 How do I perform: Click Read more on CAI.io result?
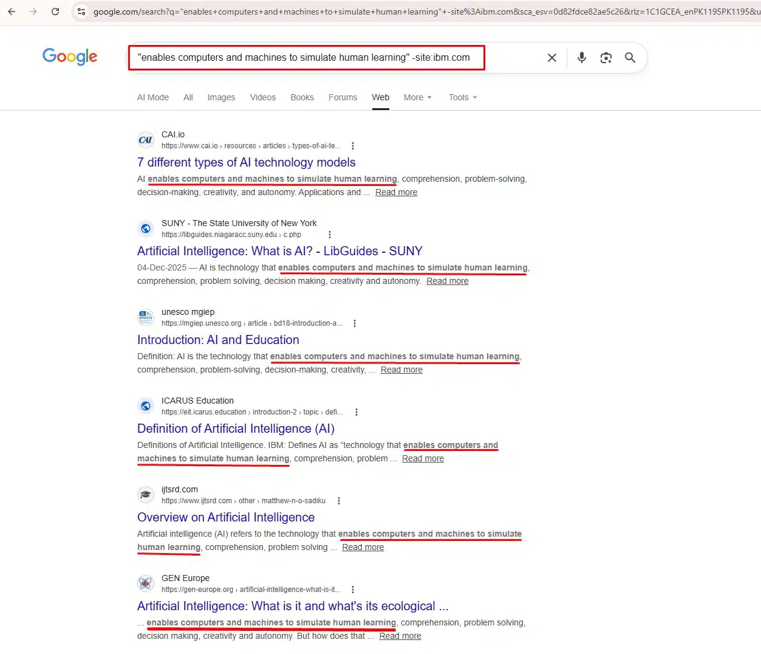(396, 192)
